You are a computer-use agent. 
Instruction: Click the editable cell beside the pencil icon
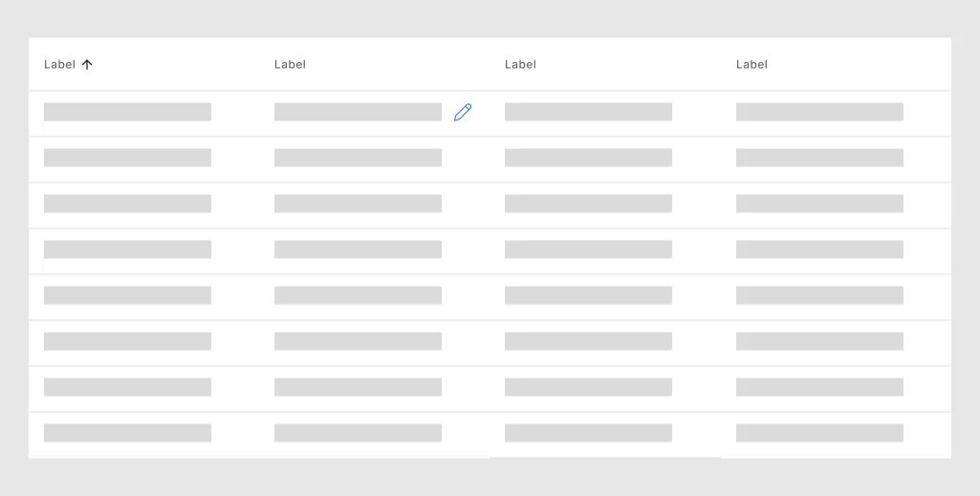tap(358, 112)
